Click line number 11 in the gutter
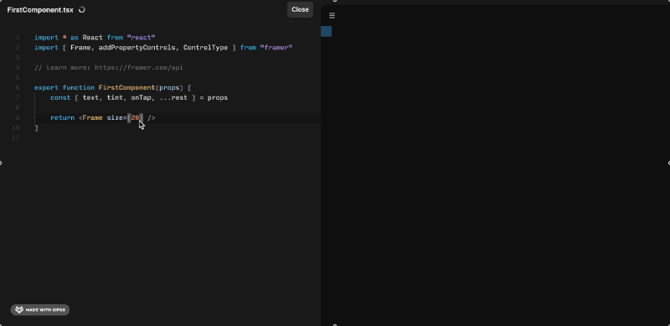Screen dimensions: 670x326 [x=16, y=137]
